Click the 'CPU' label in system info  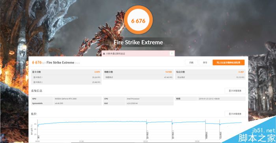106,99
